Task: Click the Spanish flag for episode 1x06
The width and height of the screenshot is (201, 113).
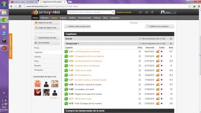Action: pos(158,75)
